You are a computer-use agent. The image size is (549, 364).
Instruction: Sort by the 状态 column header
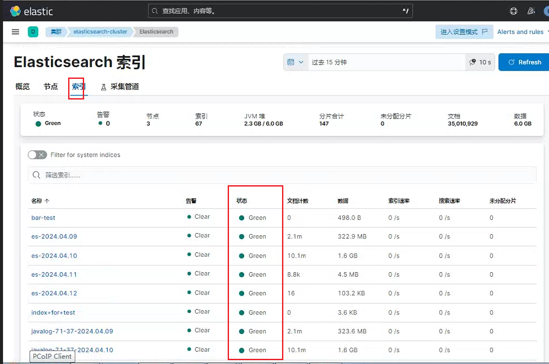click(242, 201)
